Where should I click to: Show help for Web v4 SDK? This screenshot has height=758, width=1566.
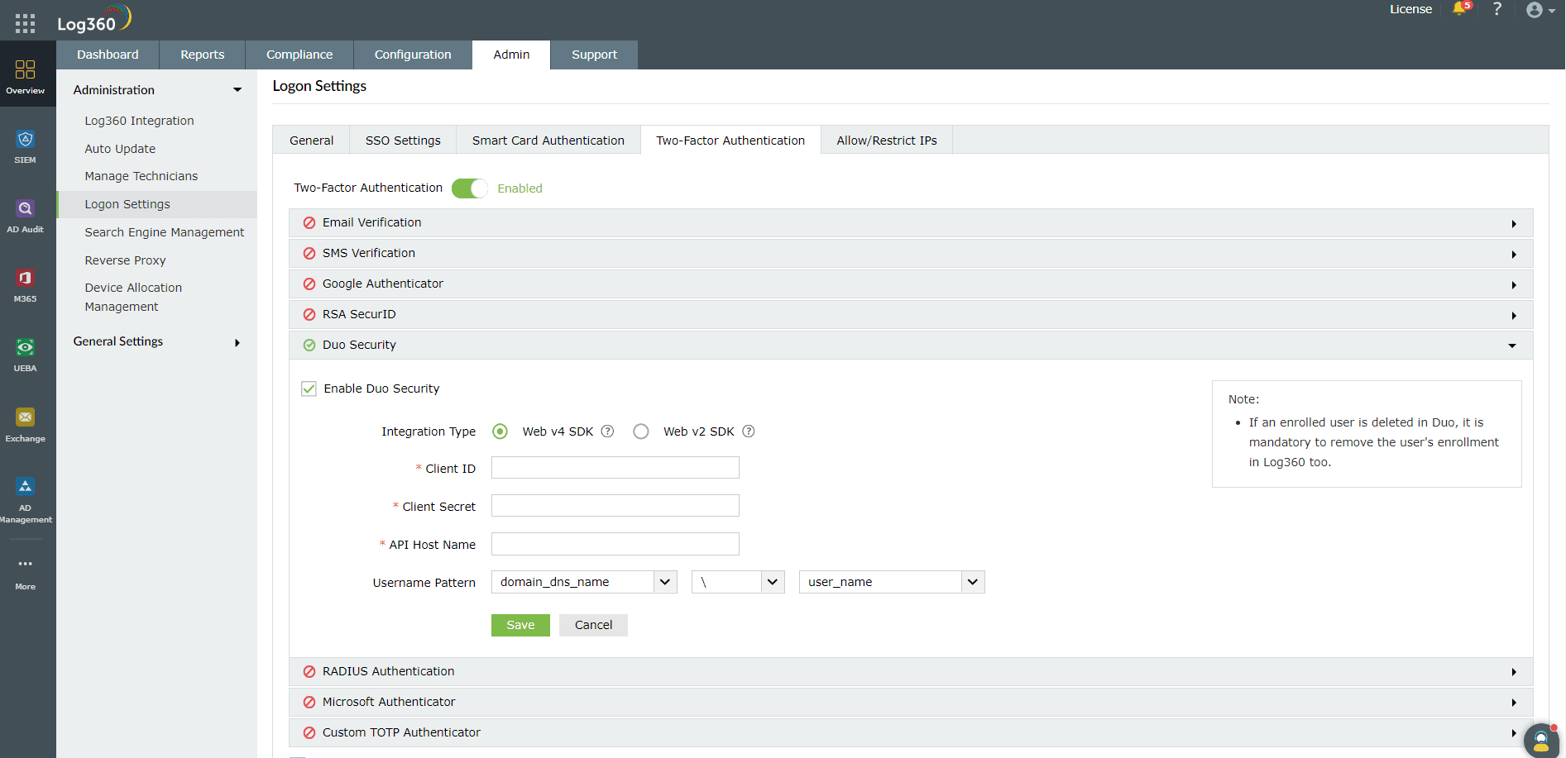click(607, 431)
